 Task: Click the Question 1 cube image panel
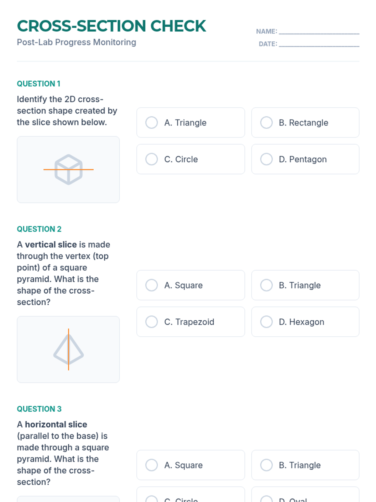pyautogui.click(x=34, y=191)
